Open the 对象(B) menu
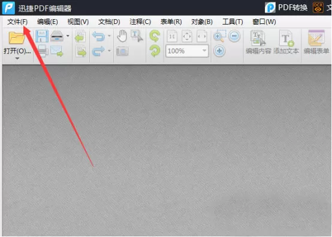This screenshot has width=332, height=237. 202,22
